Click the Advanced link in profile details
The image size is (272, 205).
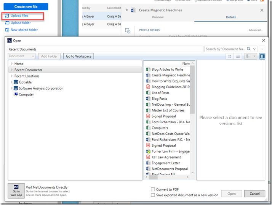pos(256,30)
